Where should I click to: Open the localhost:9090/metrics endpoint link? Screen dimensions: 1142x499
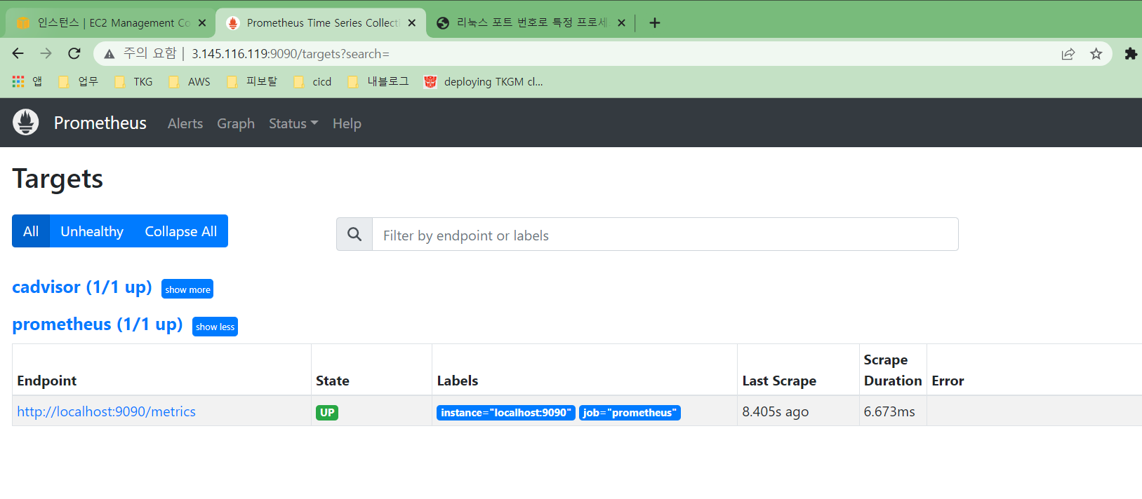[x=106, y=411]
